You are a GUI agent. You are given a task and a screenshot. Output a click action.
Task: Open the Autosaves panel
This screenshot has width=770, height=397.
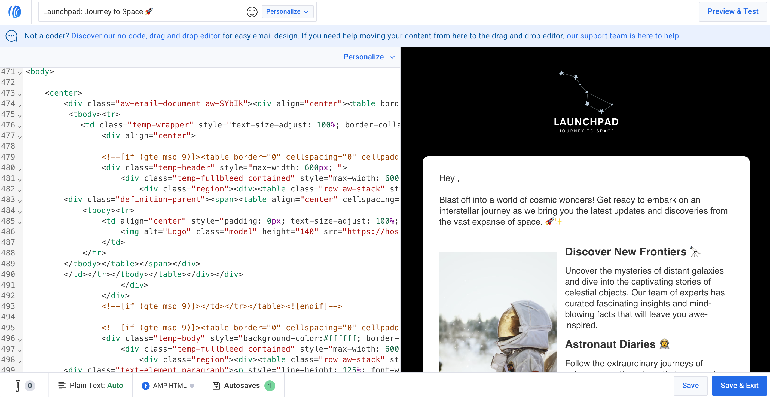pos(242,386)
